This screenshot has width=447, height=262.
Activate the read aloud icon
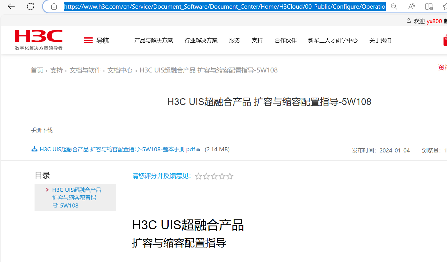tap(411, 6)
